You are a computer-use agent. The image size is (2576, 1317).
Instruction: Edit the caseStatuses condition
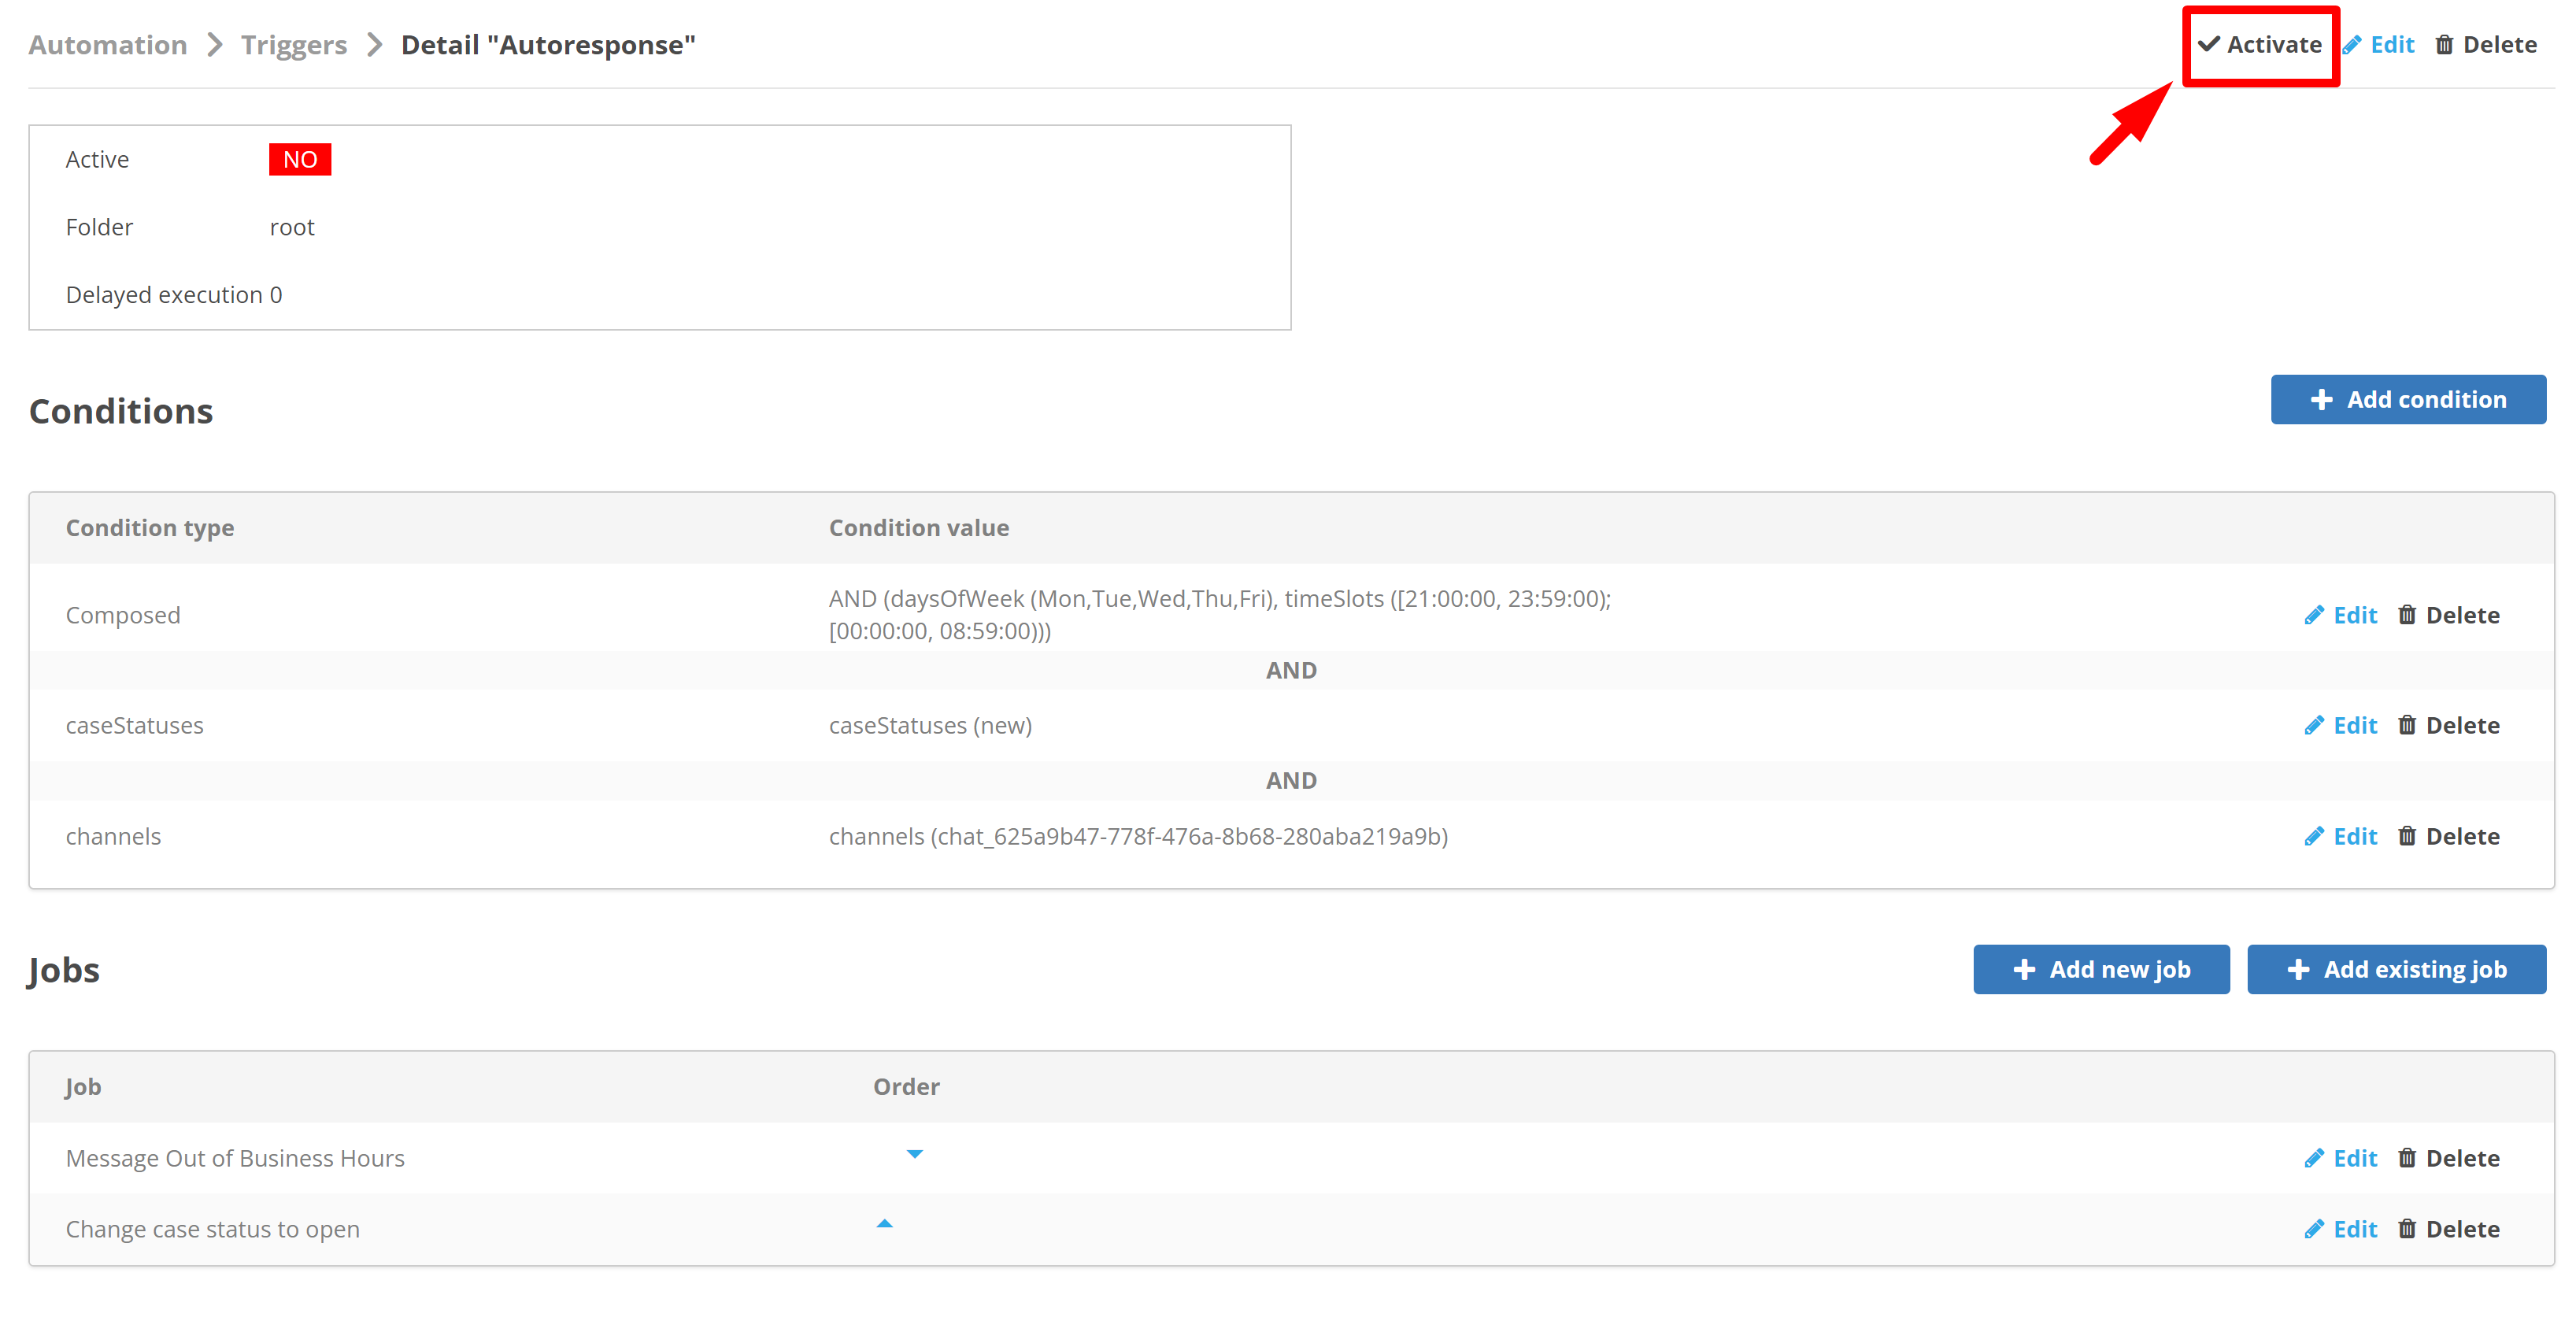tap(2340, 725)
